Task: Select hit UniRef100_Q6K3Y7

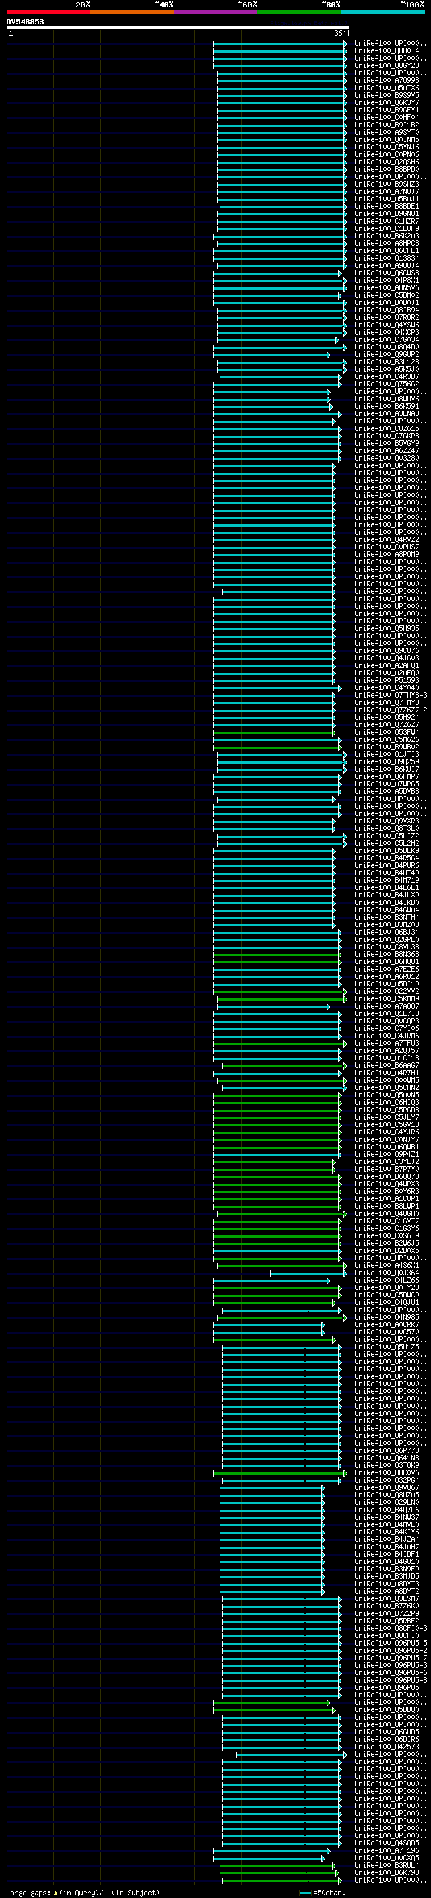Action: point(386,102)
